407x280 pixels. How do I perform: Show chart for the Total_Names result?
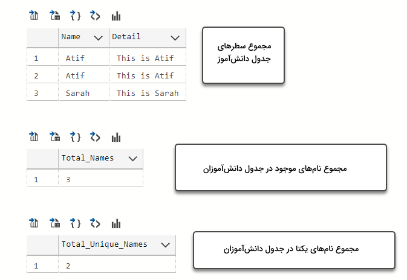[116, 137]
